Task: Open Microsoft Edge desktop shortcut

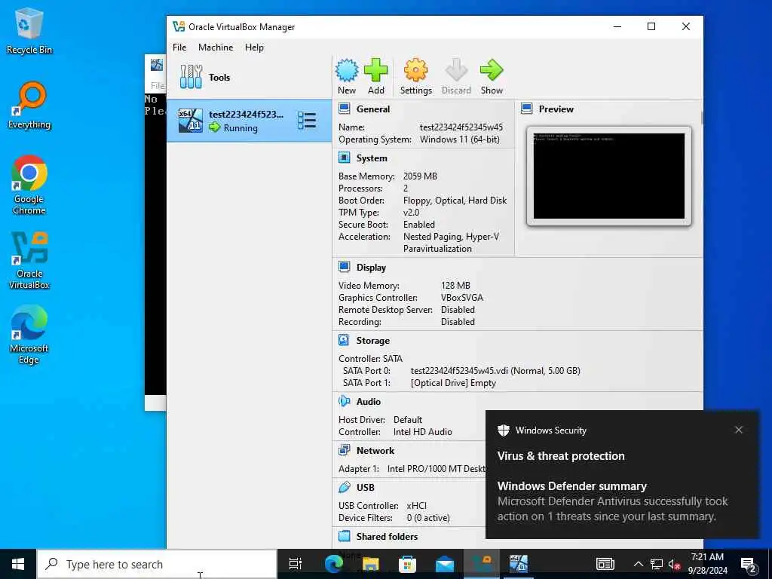Action: coord(29,334)
